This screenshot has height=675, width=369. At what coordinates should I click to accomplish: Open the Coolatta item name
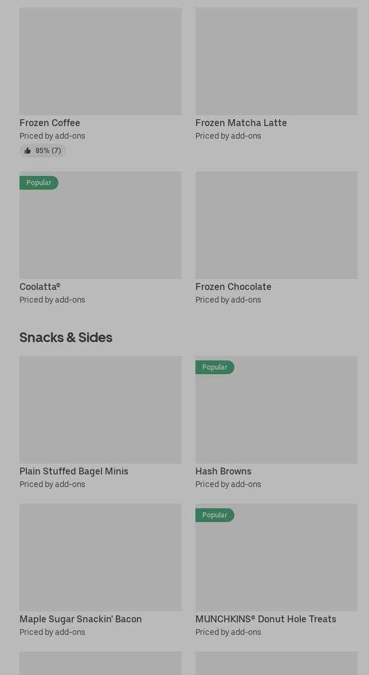click(40, 287)
